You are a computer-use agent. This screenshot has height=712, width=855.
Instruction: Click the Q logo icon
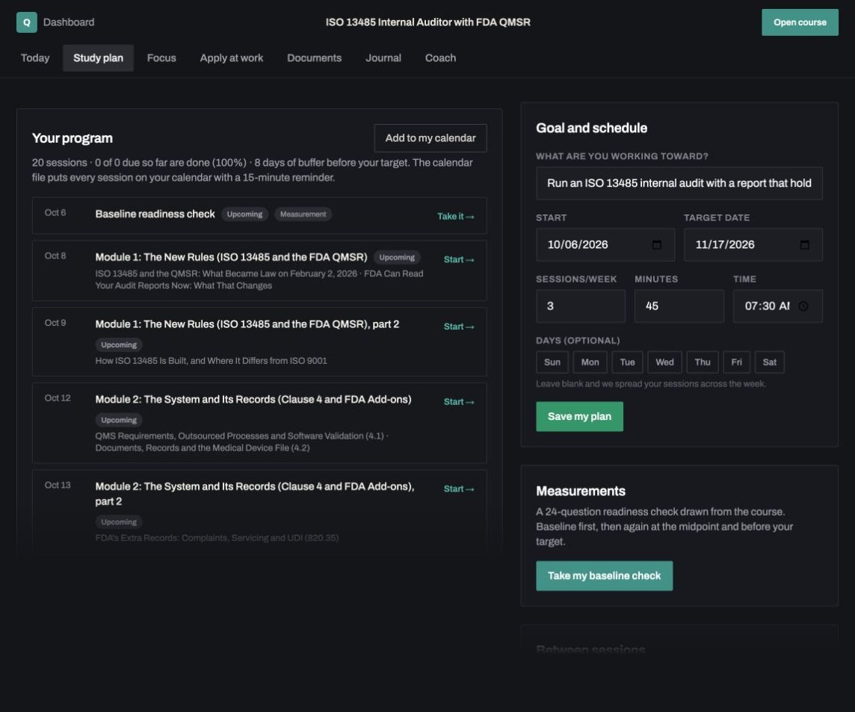pyautogui.click(x=27, y=22)
